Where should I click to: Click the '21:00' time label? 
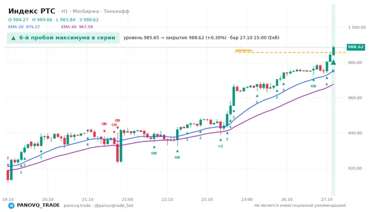pos(128,199)
